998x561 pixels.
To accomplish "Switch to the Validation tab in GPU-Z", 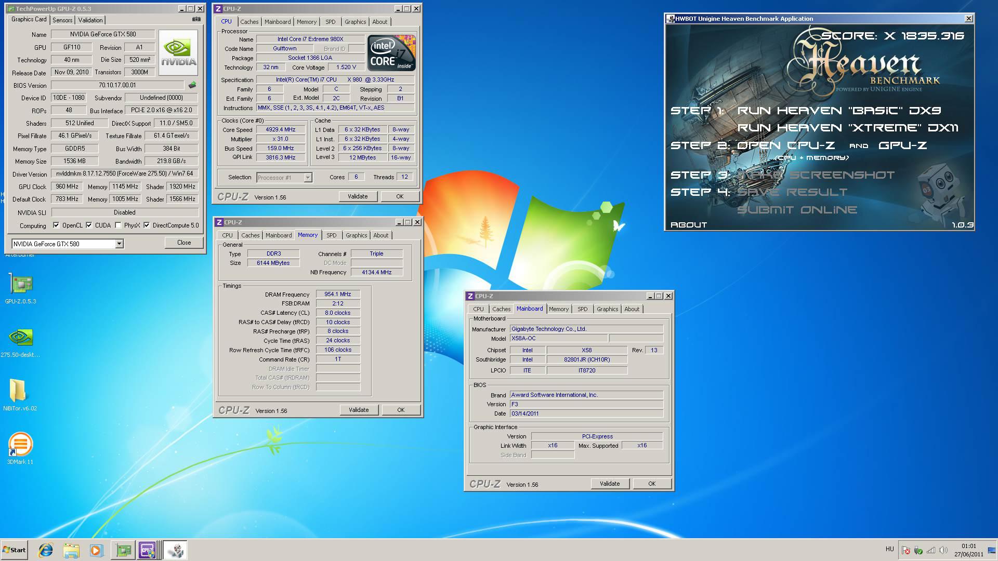I will (x=90, y=20).
